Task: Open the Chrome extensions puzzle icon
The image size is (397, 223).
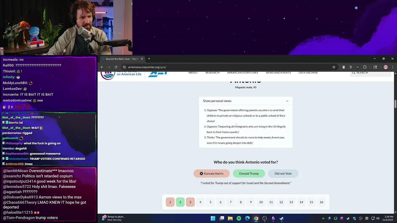Action: [x=365, y=67]
